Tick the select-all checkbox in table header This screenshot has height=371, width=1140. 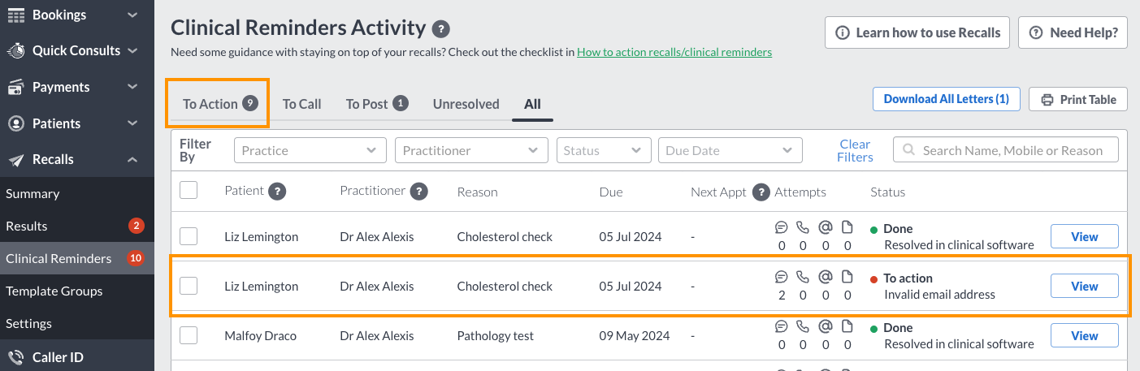coord(189,190)
